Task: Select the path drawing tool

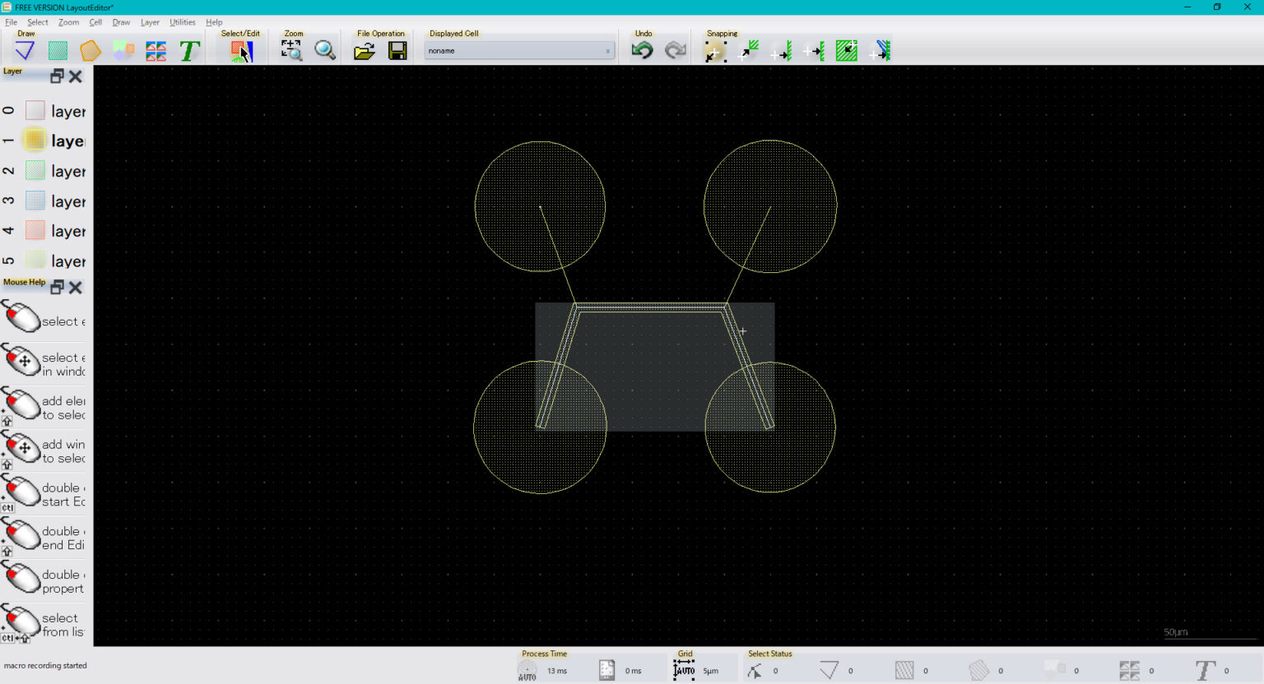Action: tap(25, 51)
